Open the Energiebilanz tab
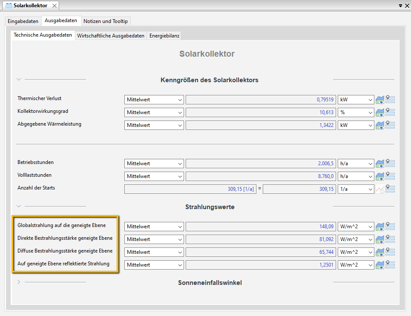Screen dimensions: 411x316 point(164,36)
